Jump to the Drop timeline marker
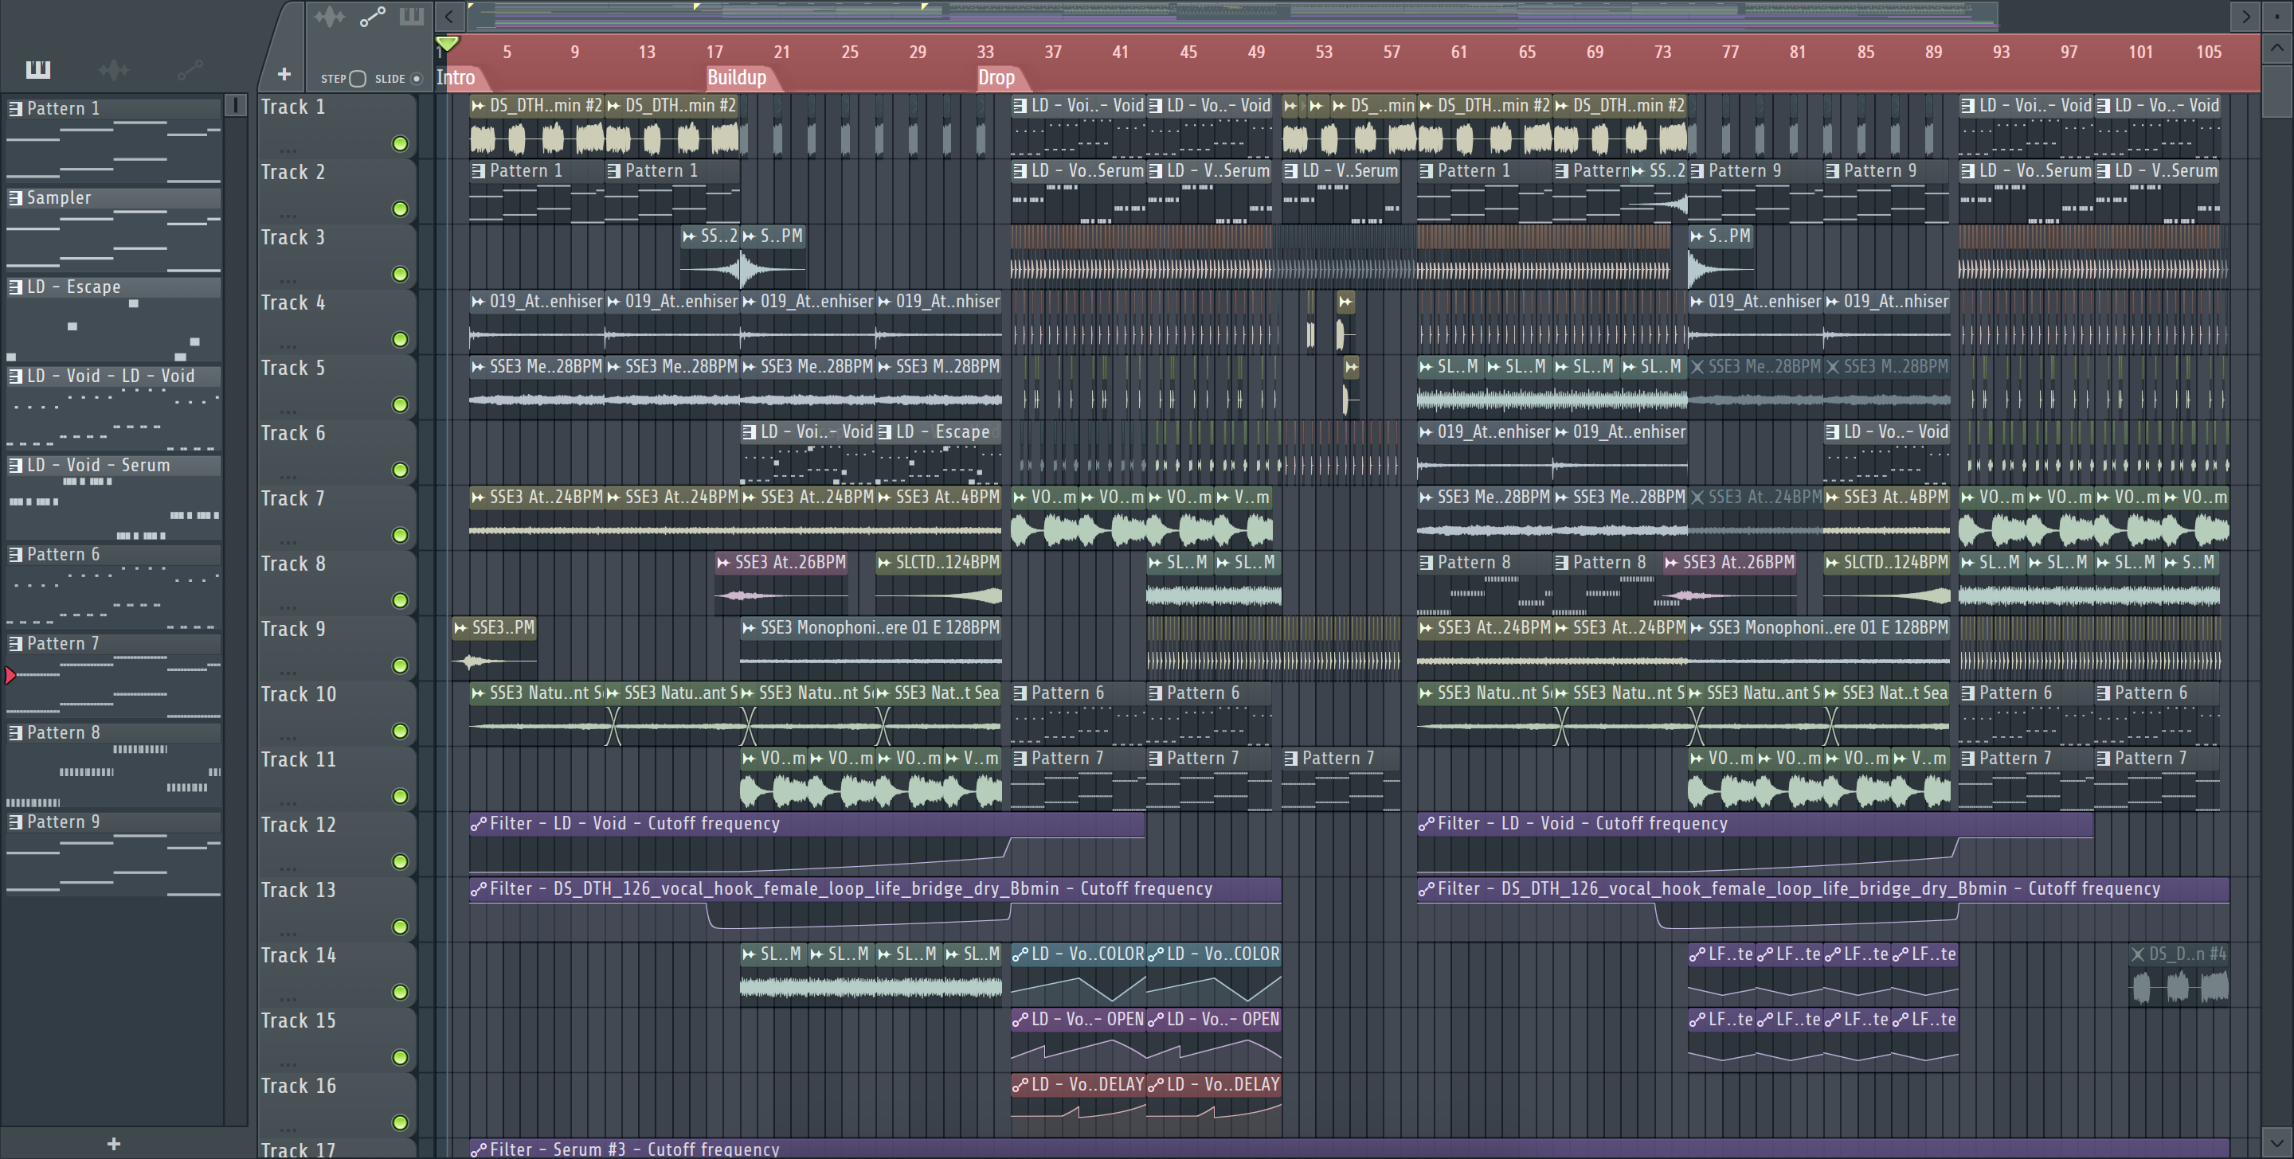Viewport: 2294px width, 1159px height. [x=996, y=77]
